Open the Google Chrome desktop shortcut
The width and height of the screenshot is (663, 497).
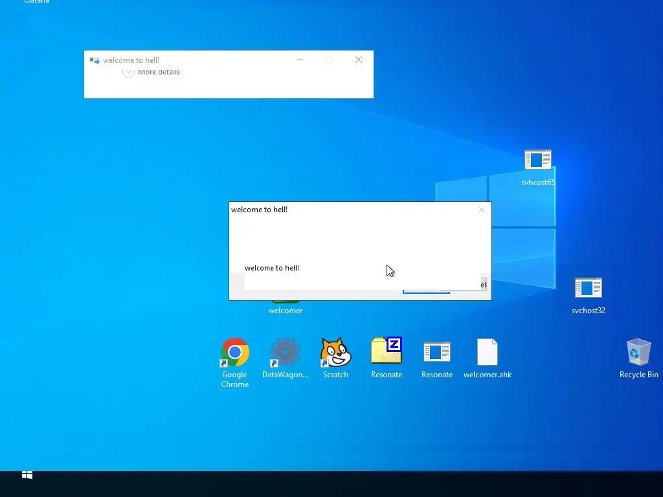tap(234, 362)
